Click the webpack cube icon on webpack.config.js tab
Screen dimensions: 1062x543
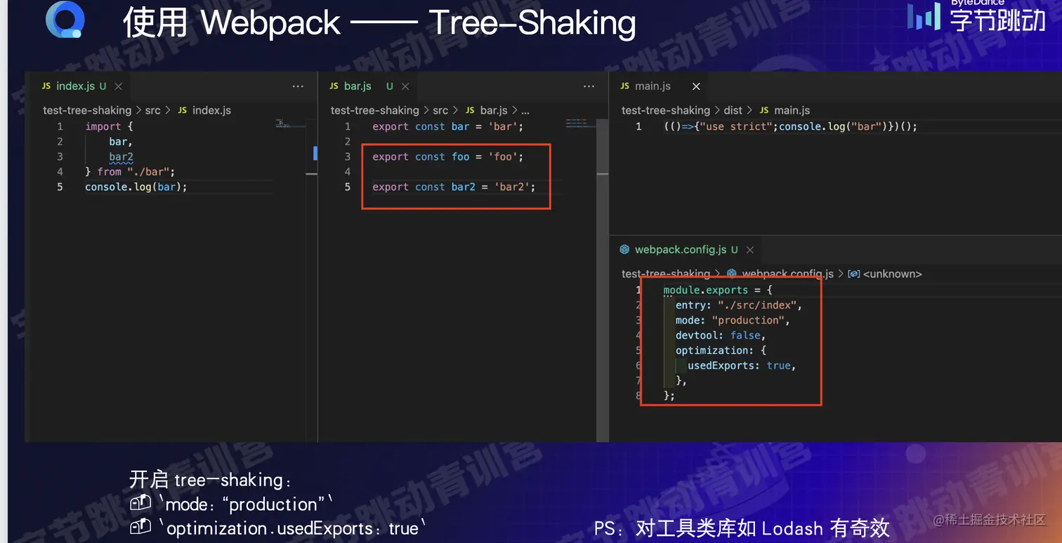coord(624,250)
